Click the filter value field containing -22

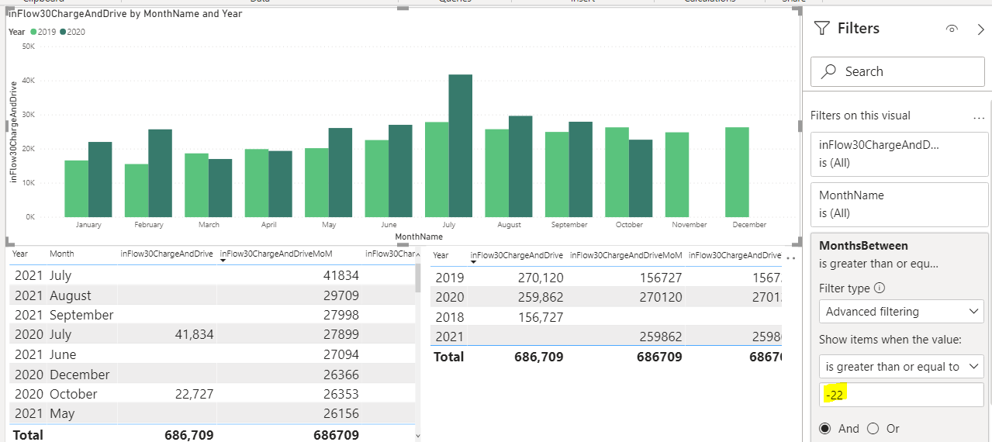tap(901, 395)
